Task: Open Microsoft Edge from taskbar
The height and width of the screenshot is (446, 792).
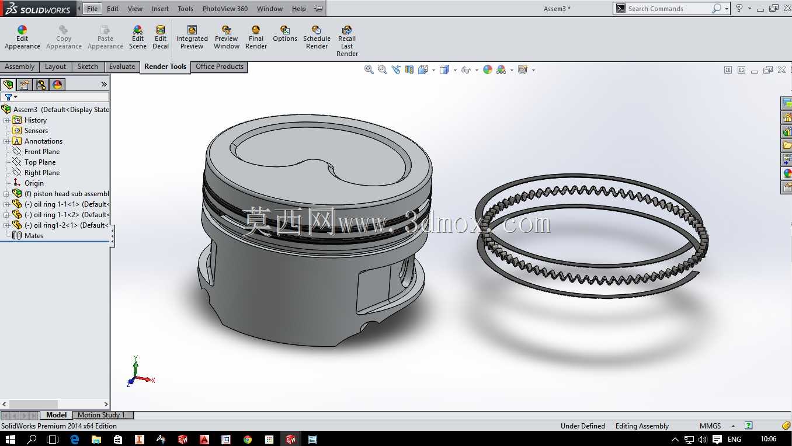Action: tap(75, 439)
